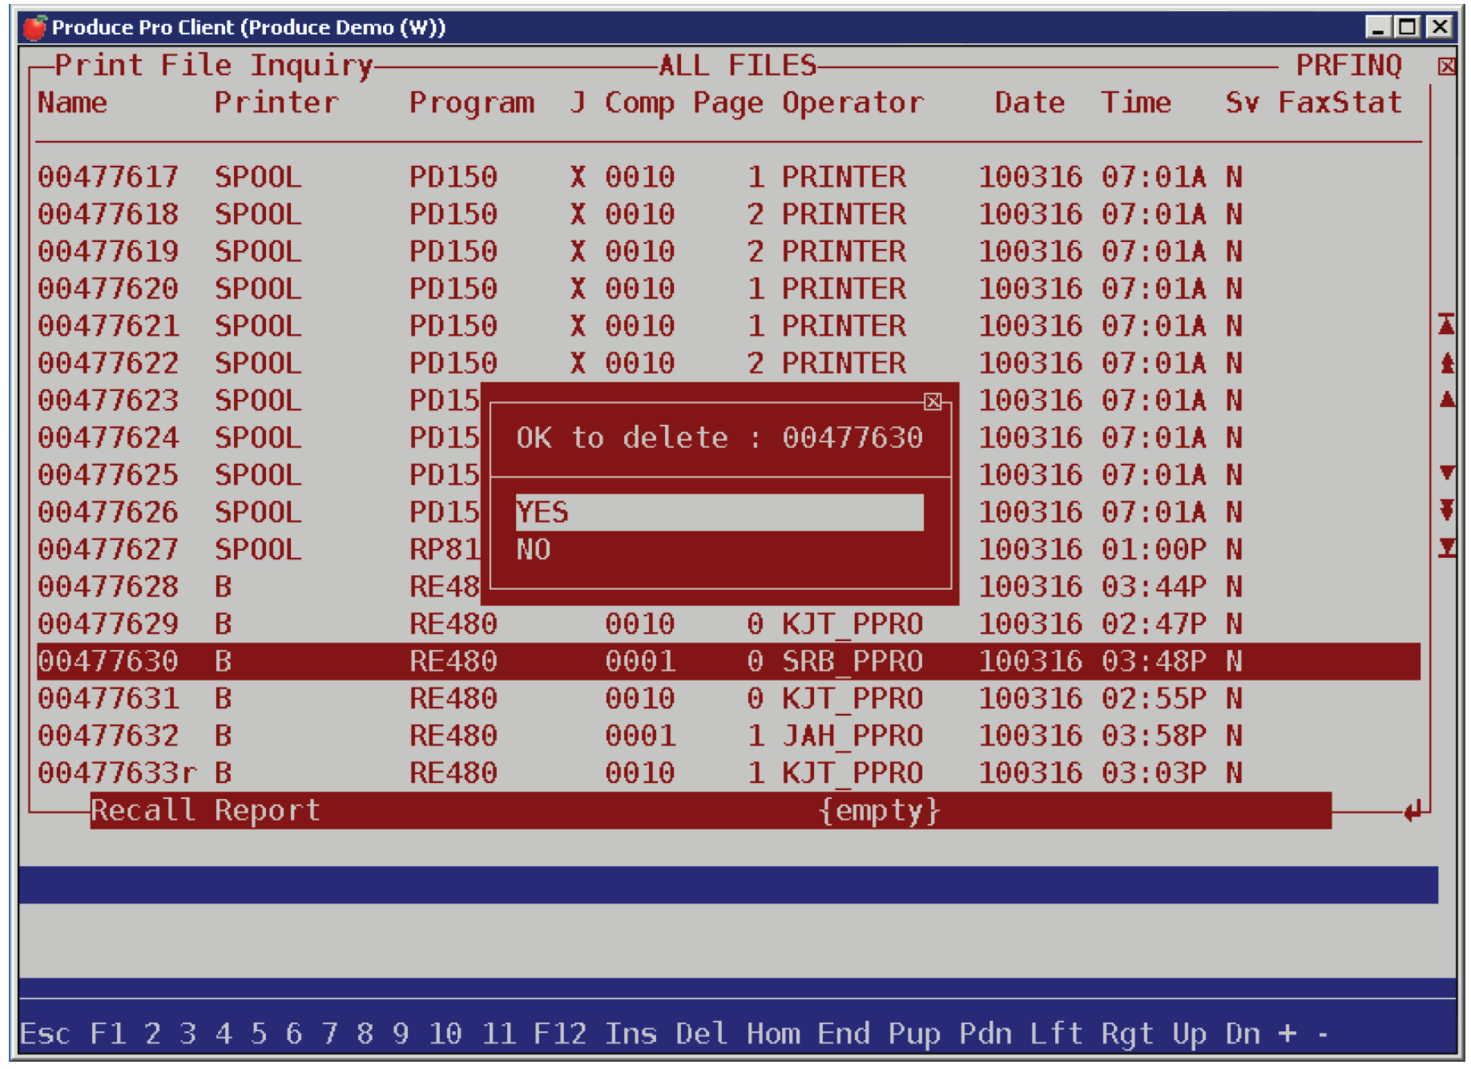Click the plus key in footer

1288,1033
